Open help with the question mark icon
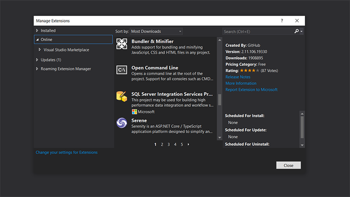This screenshot has width=350, height=197. [281, 20]
